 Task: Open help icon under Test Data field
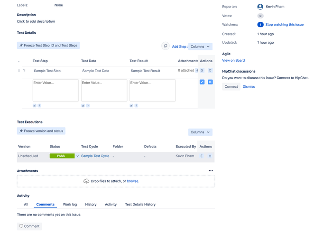pyautogui.click(x=88, y=105)
